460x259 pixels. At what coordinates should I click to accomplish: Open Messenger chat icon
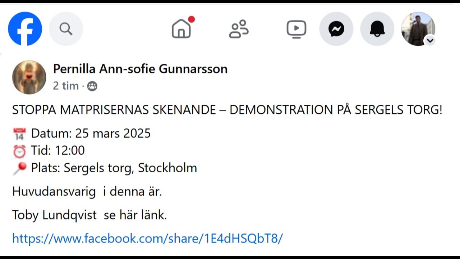click(336, 29)
